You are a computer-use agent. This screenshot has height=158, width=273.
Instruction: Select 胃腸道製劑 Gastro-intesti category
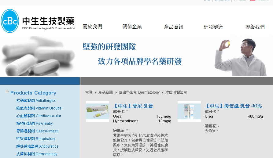coord(37,131)
